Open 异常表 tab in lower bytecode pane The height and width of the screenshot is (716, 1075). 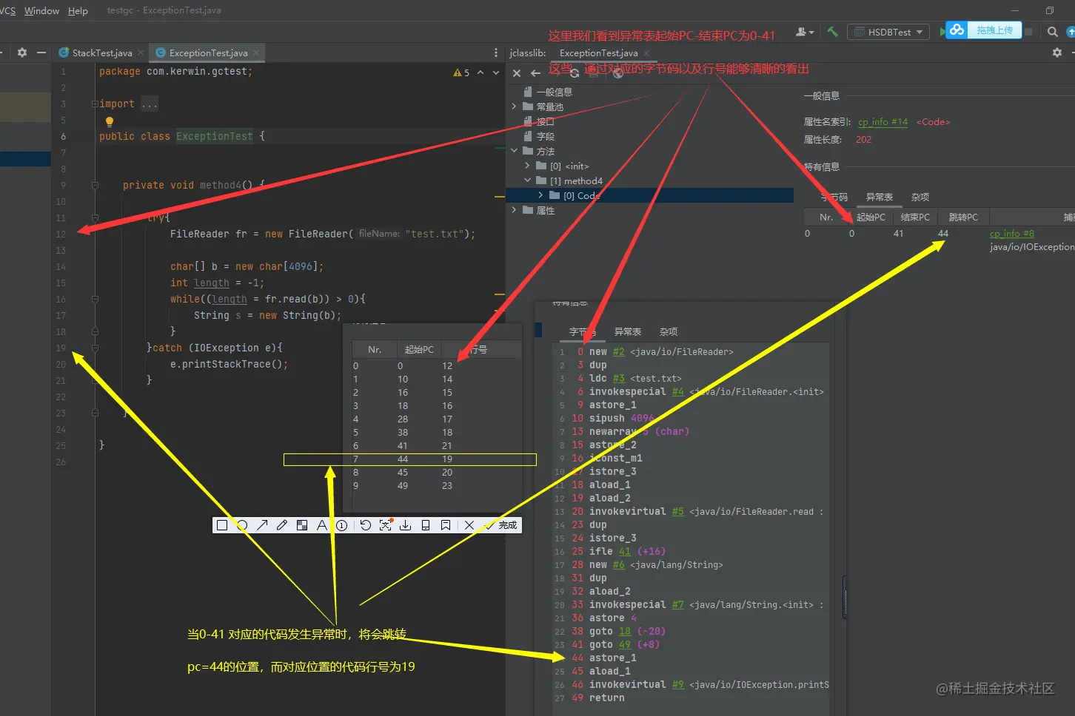pyautogui.click(x=628, y=331)
